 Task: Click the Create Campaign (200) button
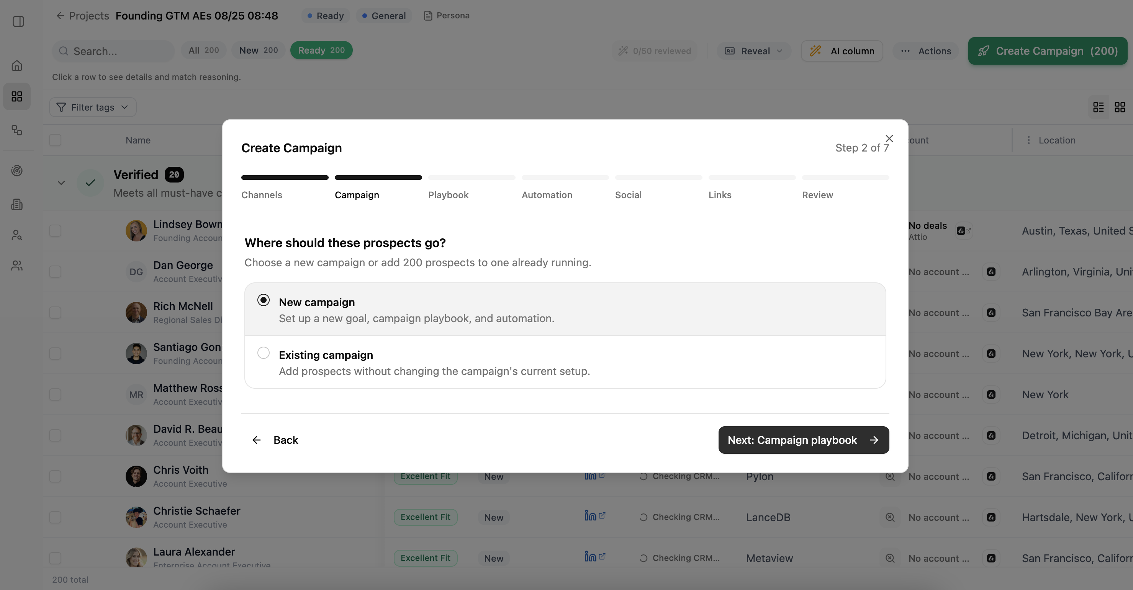(1048, 51)
